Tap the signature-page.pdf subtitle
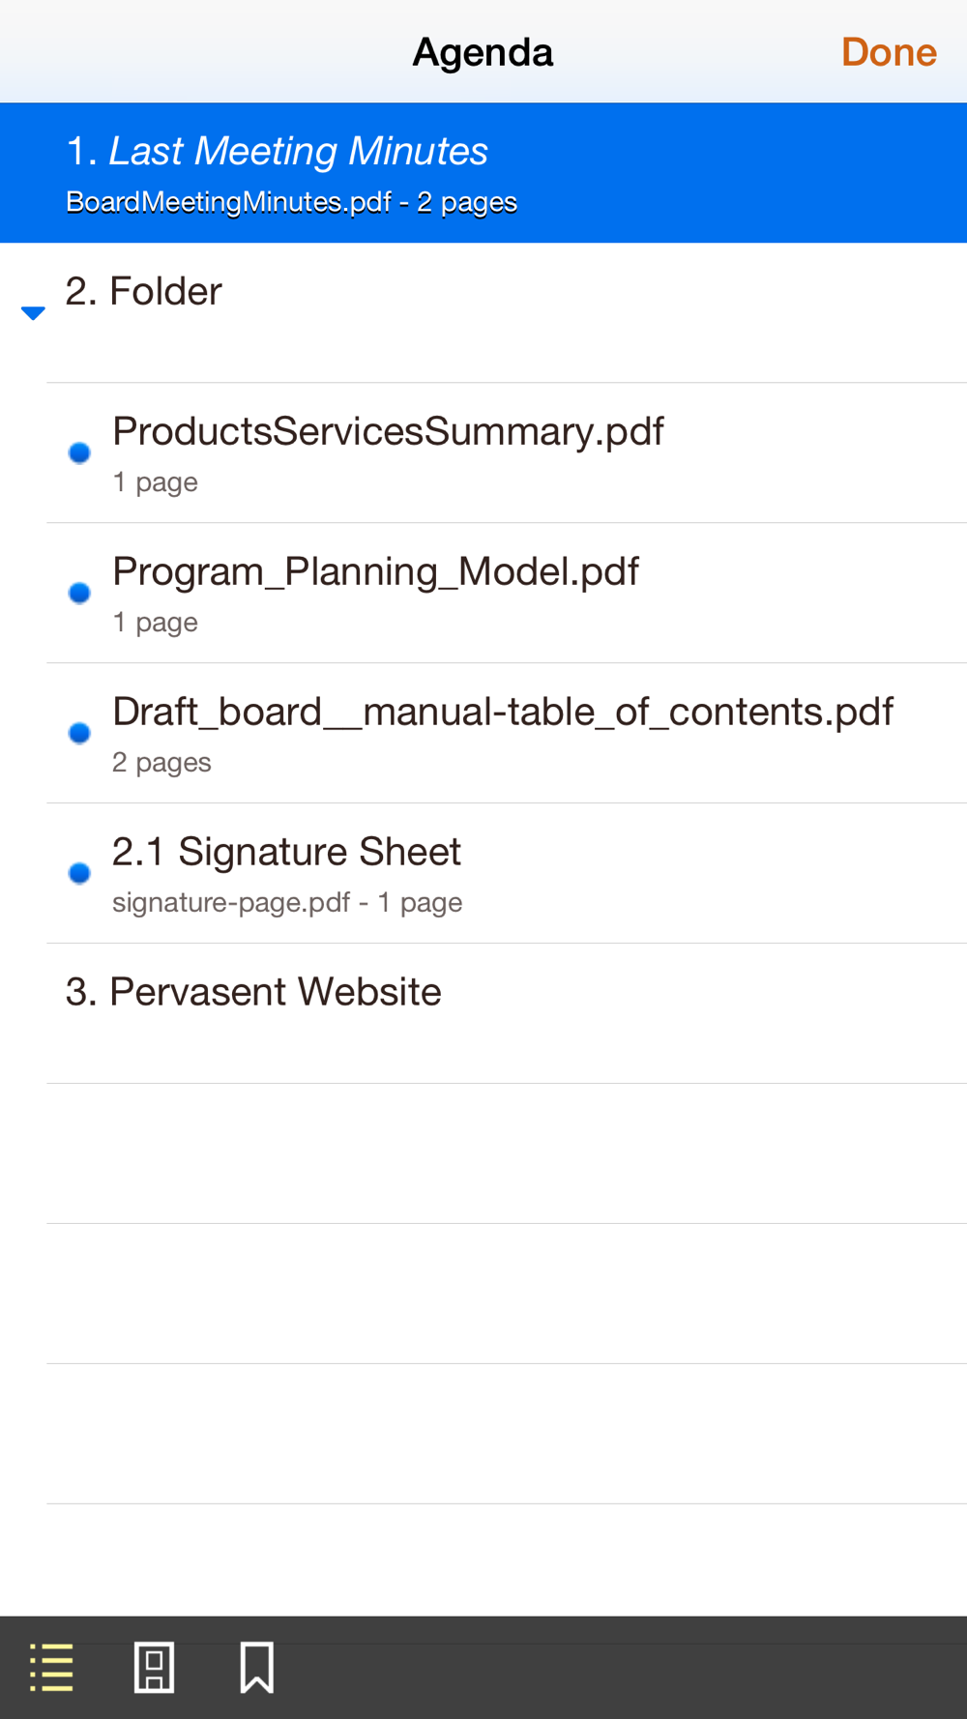 click(x=230, y=903)
